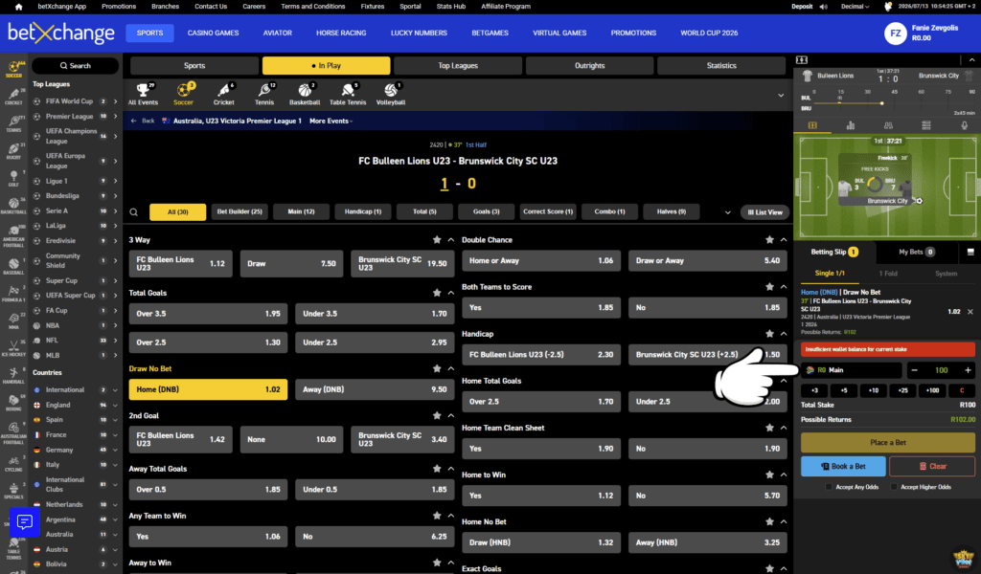This screenshot has height=574, width=981.
Task: Collapse the Away Total Goals market section
Action: tap(451, 469)
